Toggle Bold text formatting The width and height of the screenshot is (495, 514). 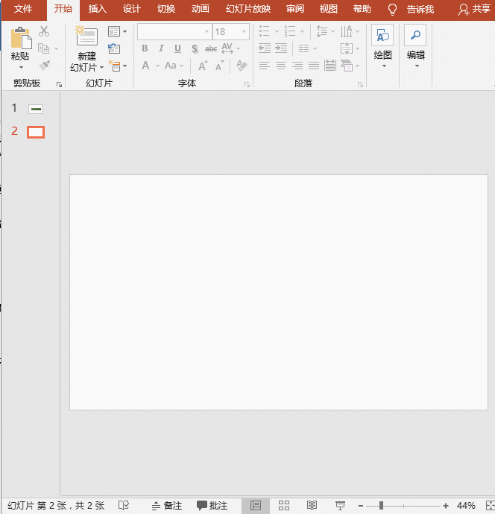[145, 49]
